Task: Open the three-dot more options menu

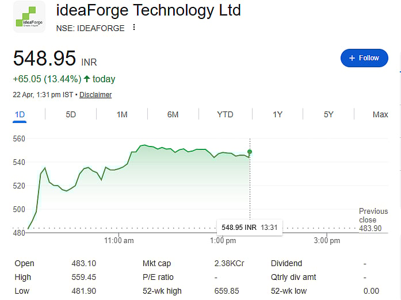Action: tap(134, 28)
